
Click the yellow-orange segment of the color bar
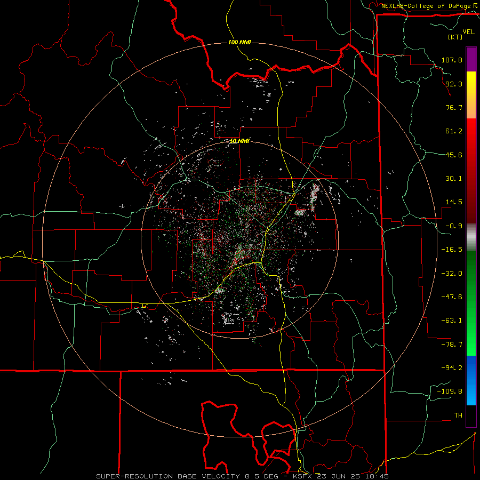click(471, 95)
